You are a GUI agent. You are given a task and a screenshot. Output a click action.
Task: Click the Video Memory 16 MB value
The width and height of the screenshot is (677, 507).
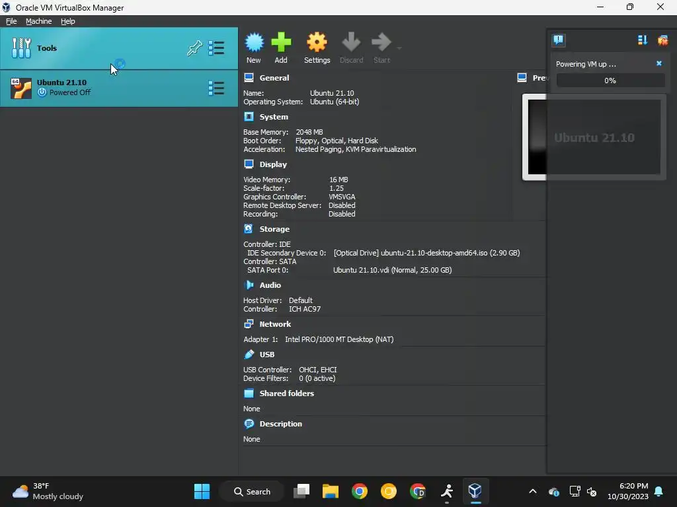click(x=338, y=180)
